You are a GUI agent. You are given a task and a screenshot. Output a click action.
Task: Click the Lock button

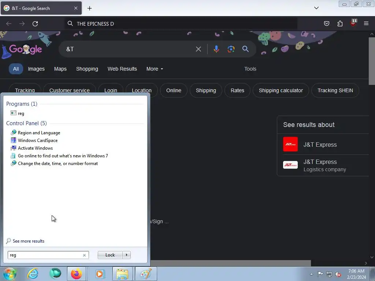pyautogui.click(x=110, y=255)
